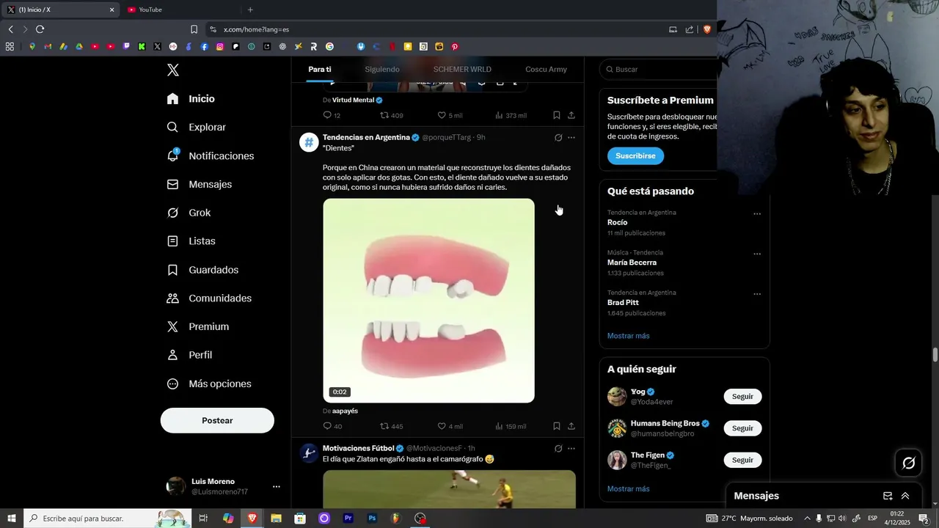The height and width of the screenshot is (528, 939).
Task: Open Instagram bookmark in bookmarks bar
Action: (x=220, y=47)
